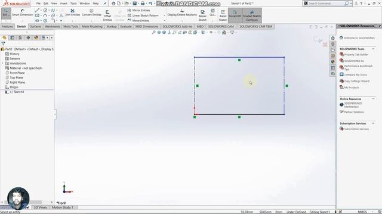The width and height of the screenshot is (382, 214).
Task: Click the Copy Settings Wizard link
Action: tap(355, 81)
